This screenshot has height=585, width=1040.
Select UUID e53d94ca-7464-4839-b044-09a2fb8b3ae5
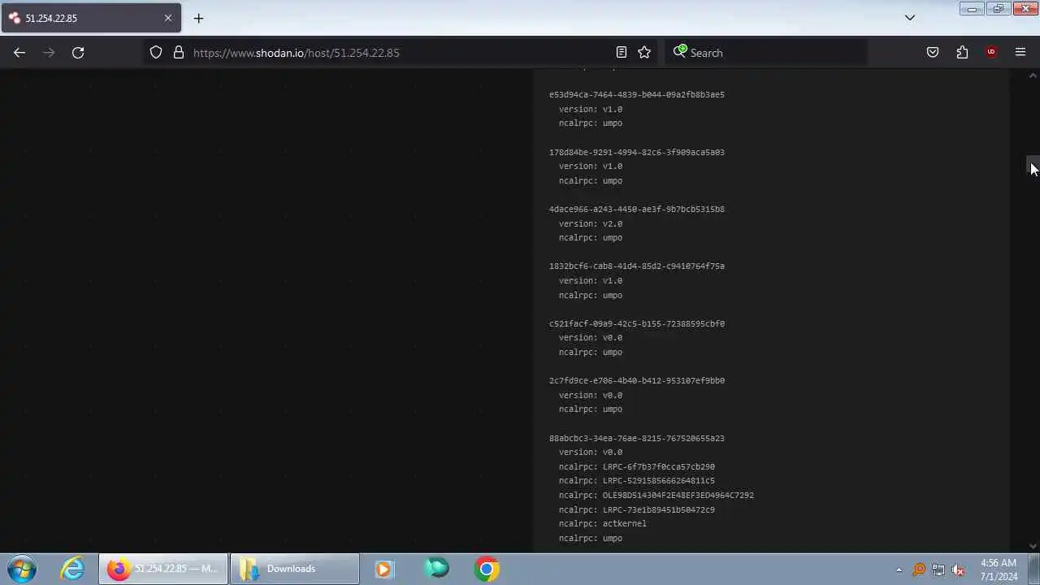point(636,94)
